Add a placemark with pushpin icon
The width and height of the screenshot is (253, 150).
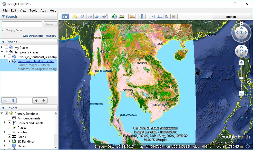click(75, 16)
